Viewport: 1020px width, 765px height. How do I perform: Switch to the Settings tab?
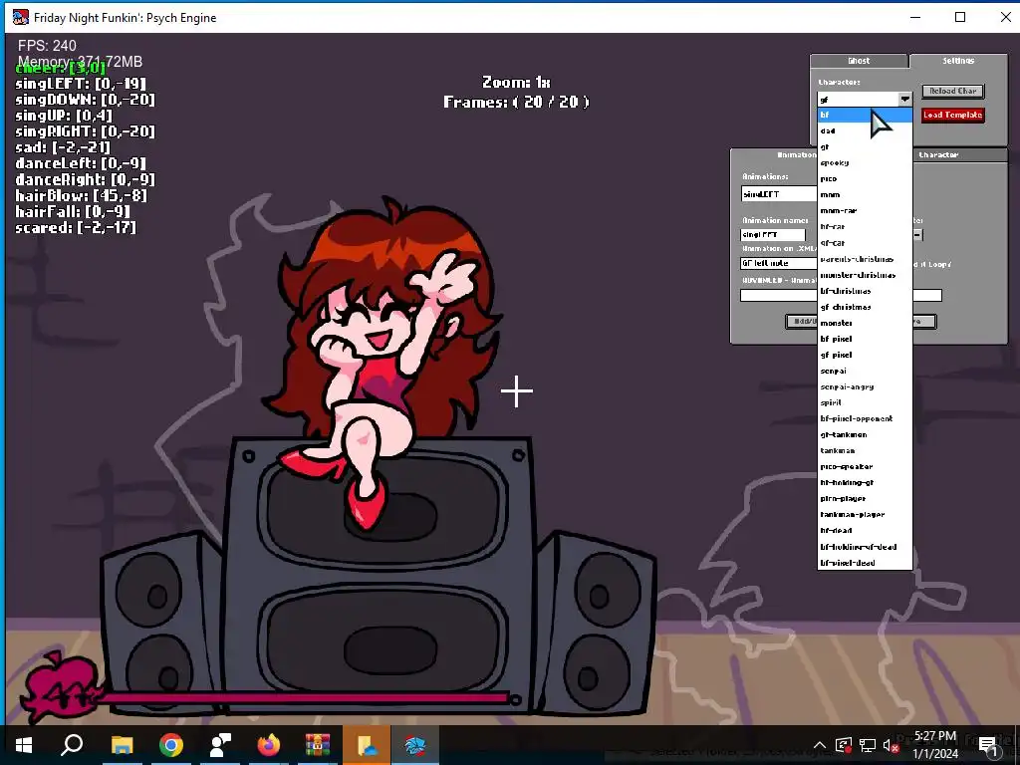pyautogui.click(x=958, y=61)
